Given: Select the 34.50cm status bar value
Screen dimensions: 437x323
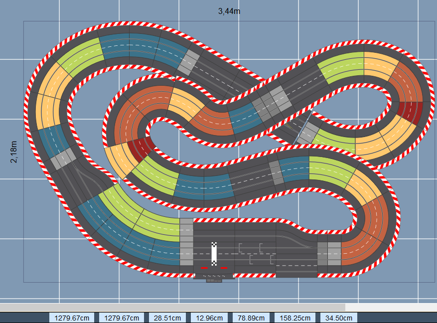Looking at the screenshot, I should [x=339, y=318].
